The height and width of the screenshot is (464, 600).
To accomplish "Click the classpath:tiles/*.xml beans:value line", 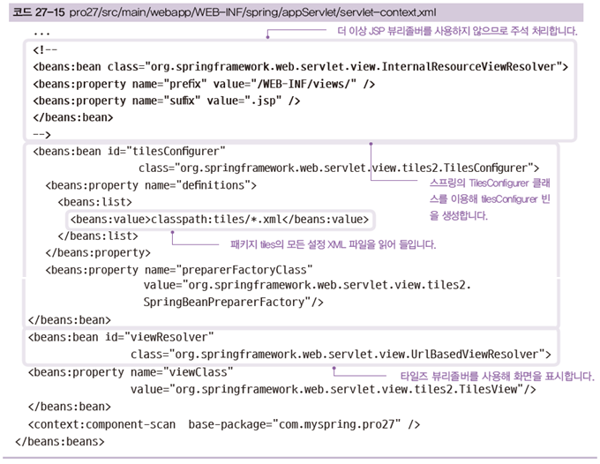I will [219, 219].
